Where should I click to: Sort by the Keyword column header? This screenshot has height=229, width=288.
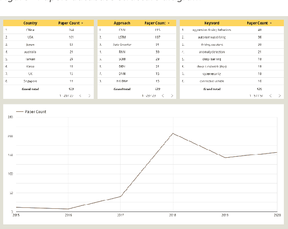(x=212, y=23)
